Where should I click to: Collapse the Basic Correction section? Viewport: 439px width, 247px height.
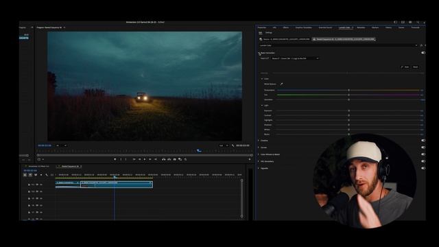point(259,53)
